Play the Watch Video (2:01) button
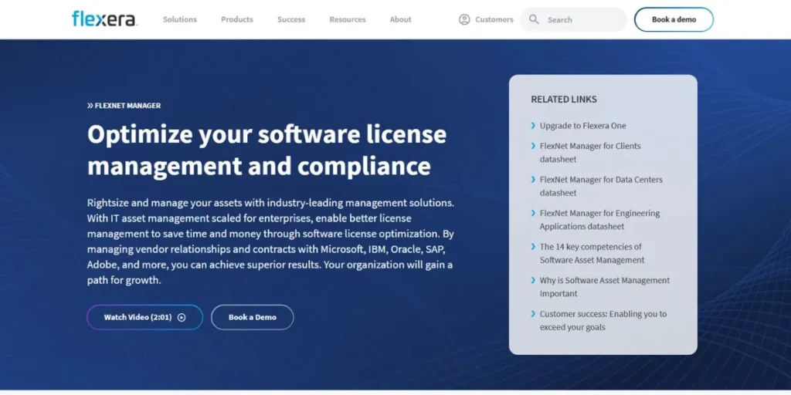Image resolution: width=791 pixels, height=395 pixels. [x=144, y=317]
